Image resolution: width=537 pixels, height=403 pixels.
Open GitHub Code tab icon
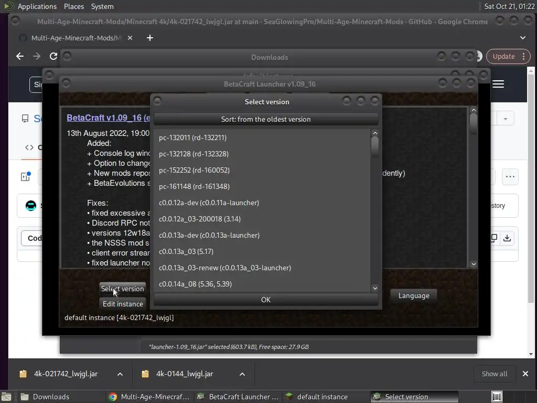tap(29, 147)
